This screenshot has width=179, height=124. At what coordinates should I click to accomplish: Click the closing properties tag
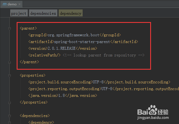click(34, 102)
